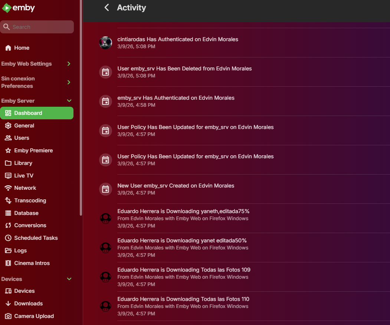
Task: Collapse the Devices section chevron
Action: pos(69,279)
